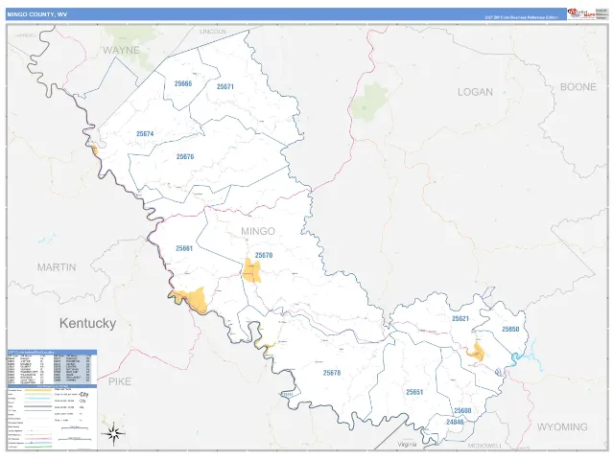Click the WYOMING county label

[562, 427]
